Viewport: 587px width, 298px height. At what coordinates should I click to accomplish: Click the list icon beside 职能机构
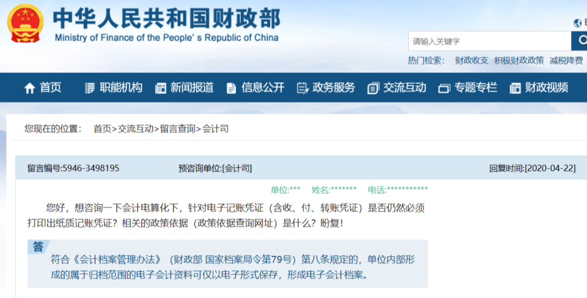pyautogui.click(x=90, y=88)
